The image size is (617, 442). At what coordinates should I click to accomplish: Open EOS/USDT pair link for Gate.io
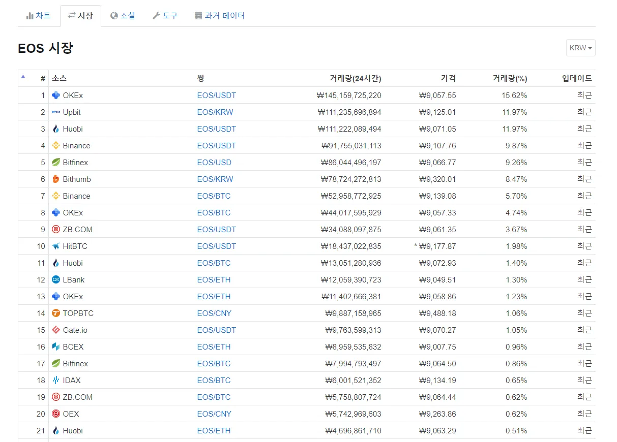(217, 330)
